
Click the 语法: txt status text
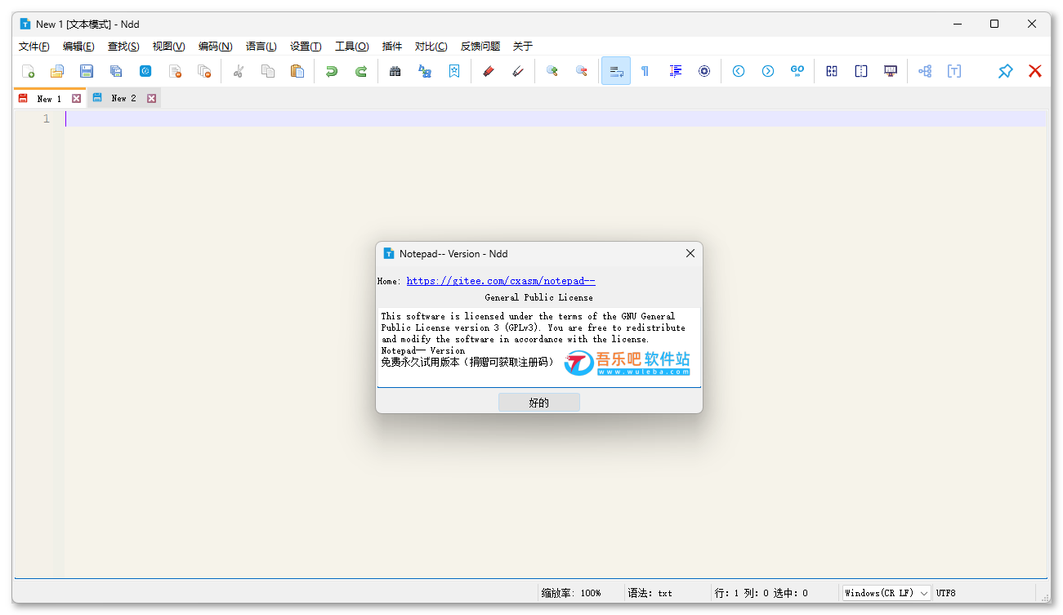650,593
